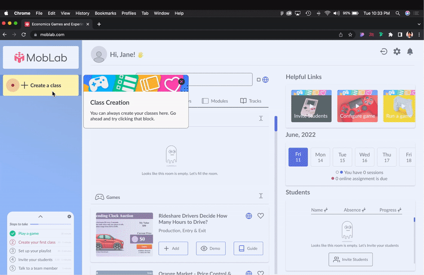Collapse the empty playlist section

pyautogui.click(x=261, y=118)
